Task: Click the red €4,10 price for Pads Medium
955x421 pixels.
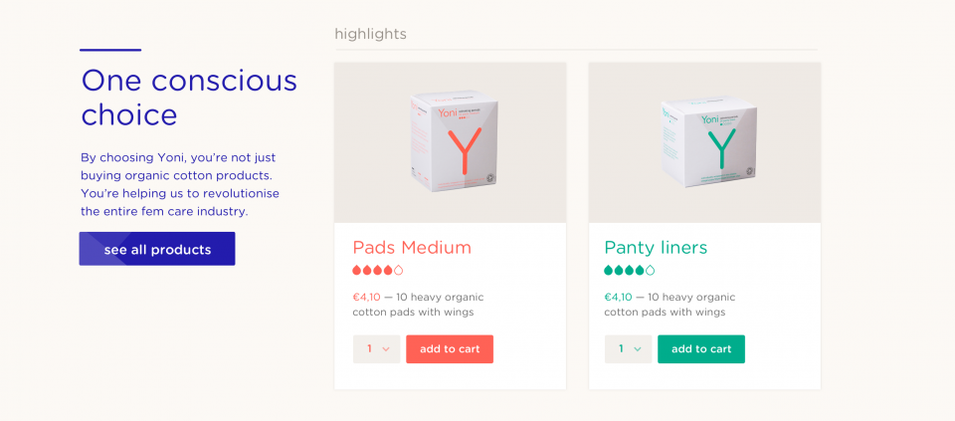Action: pos(367,298)
